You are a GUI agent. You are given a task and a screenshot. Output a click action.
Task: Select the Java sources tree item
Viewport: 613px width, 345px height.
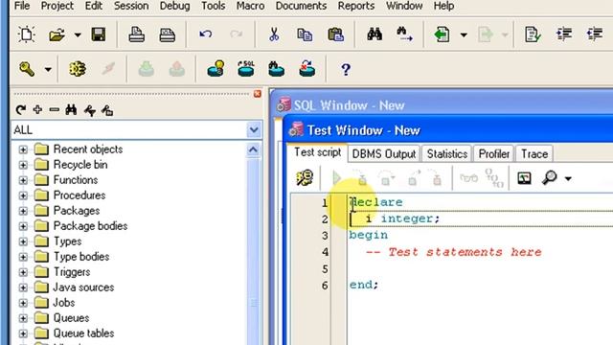[x=83, y=287]
